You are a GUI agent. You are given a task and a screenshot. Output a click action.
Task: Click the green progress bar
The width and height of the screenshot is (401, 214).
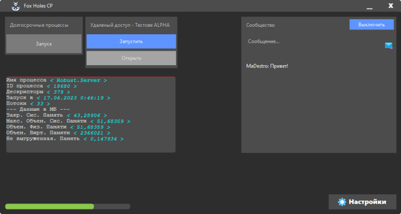(49, 206)
